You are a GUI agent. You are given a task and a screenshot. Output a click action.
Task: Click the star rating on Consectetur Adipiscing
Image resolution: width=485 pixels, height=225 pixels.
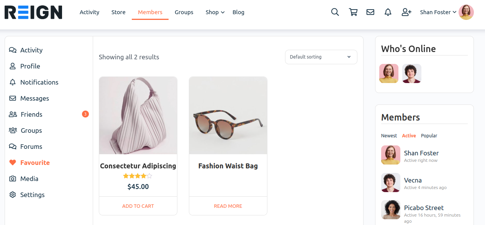138,176
